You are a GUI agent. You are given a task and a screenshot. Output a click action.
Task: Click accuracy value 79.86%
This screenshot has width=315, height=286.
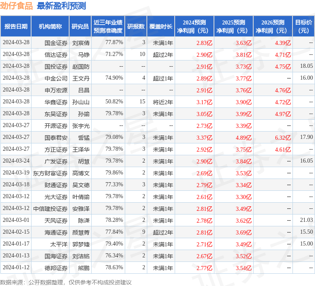click(x=114, y=172)
